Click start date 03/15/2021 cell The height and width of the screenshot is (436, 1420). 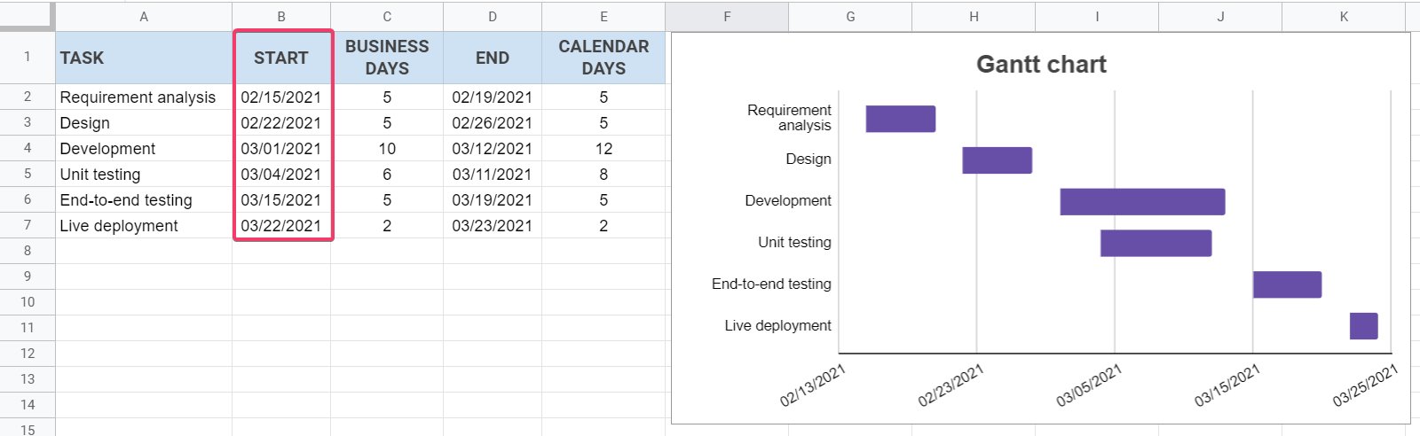point(281,200)
